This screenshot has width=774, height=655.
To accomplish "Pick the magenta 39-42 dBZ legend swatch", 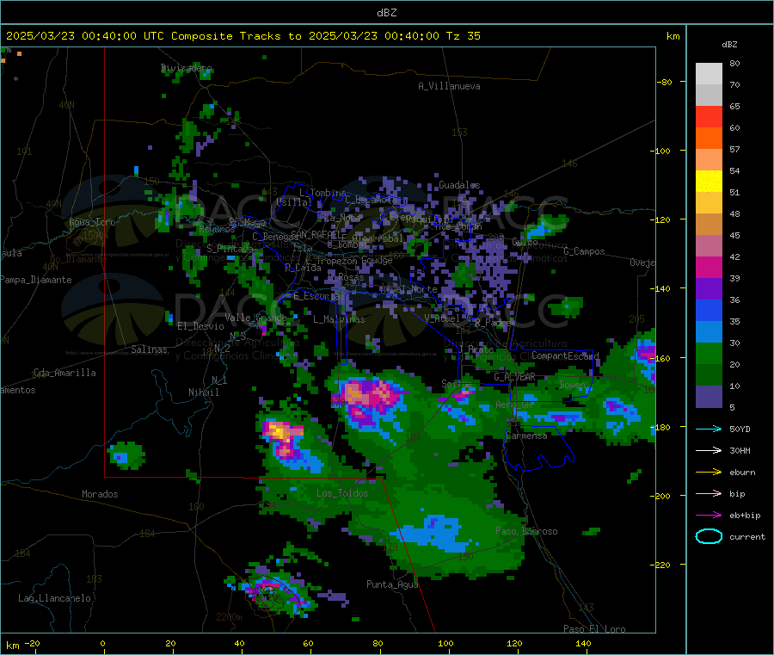I will 709,267.
